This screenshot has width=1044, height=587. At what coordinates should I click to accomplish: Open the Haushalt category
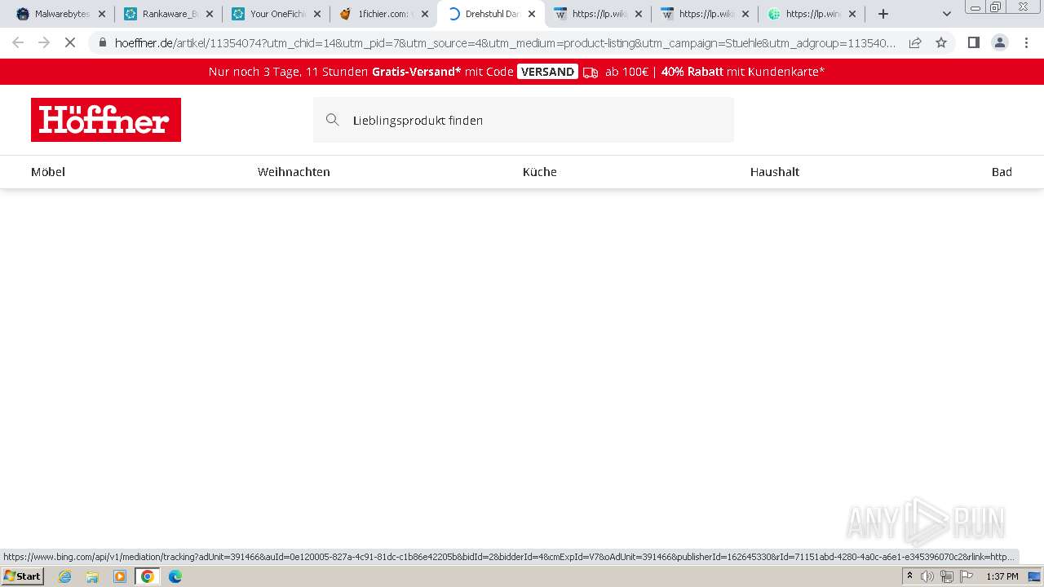coord(775,172)
